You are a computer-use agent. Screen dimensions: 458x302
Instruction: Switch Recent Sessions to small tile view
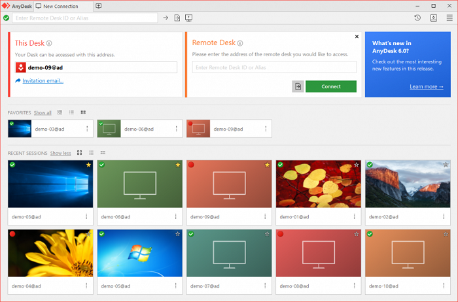[x=103, y=152]
